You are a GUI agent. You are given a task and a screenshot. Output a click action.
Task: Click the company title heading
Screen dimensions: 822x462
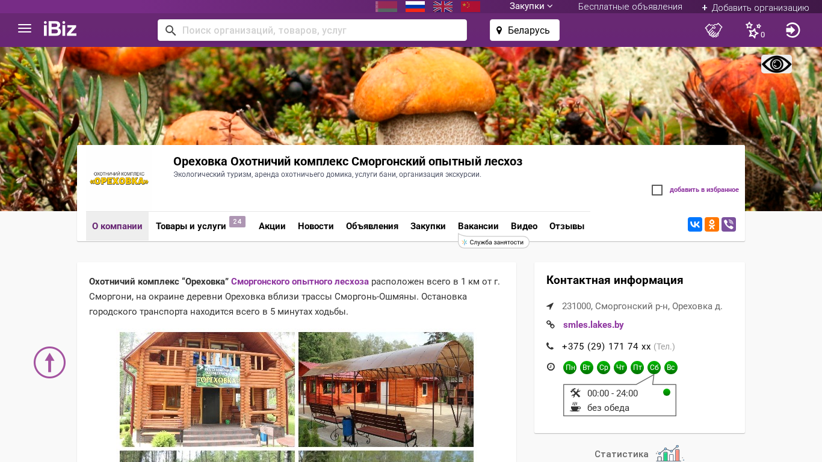(x=348, y=162)
